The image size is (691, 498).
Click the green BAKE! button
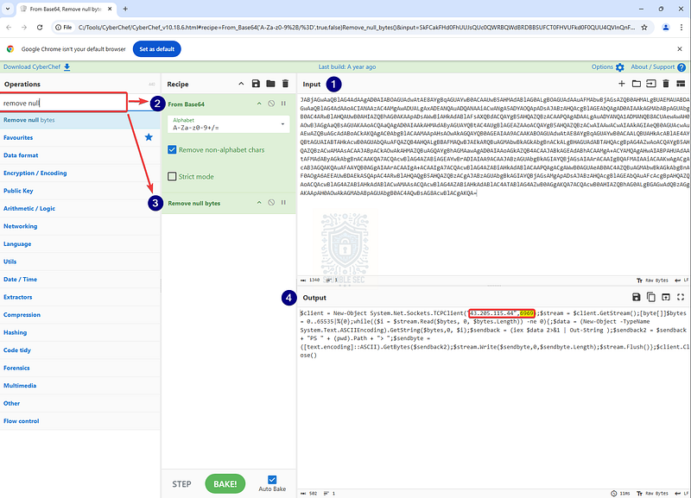point(225,484)
